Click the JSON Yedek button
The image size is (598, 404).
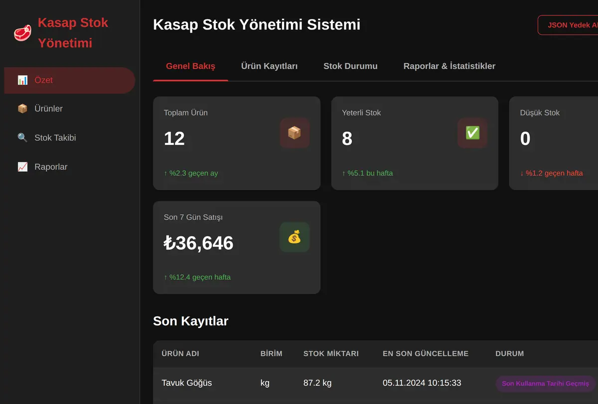click(568, 25)
